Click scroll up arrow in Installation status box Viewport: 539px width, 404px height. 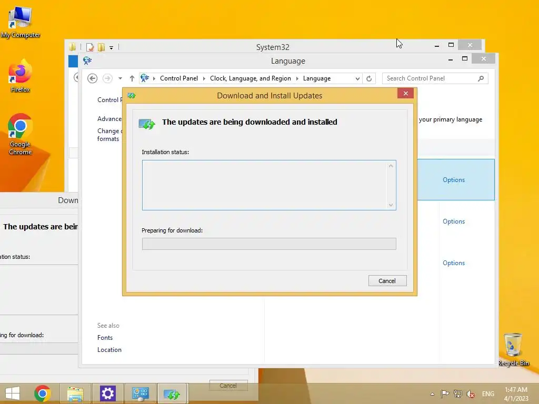click(391, 166)
